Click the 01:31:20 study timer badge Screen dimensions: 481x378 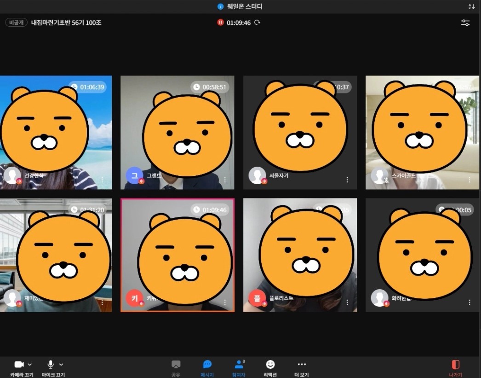pyautogui.click(x=87, y=210)
